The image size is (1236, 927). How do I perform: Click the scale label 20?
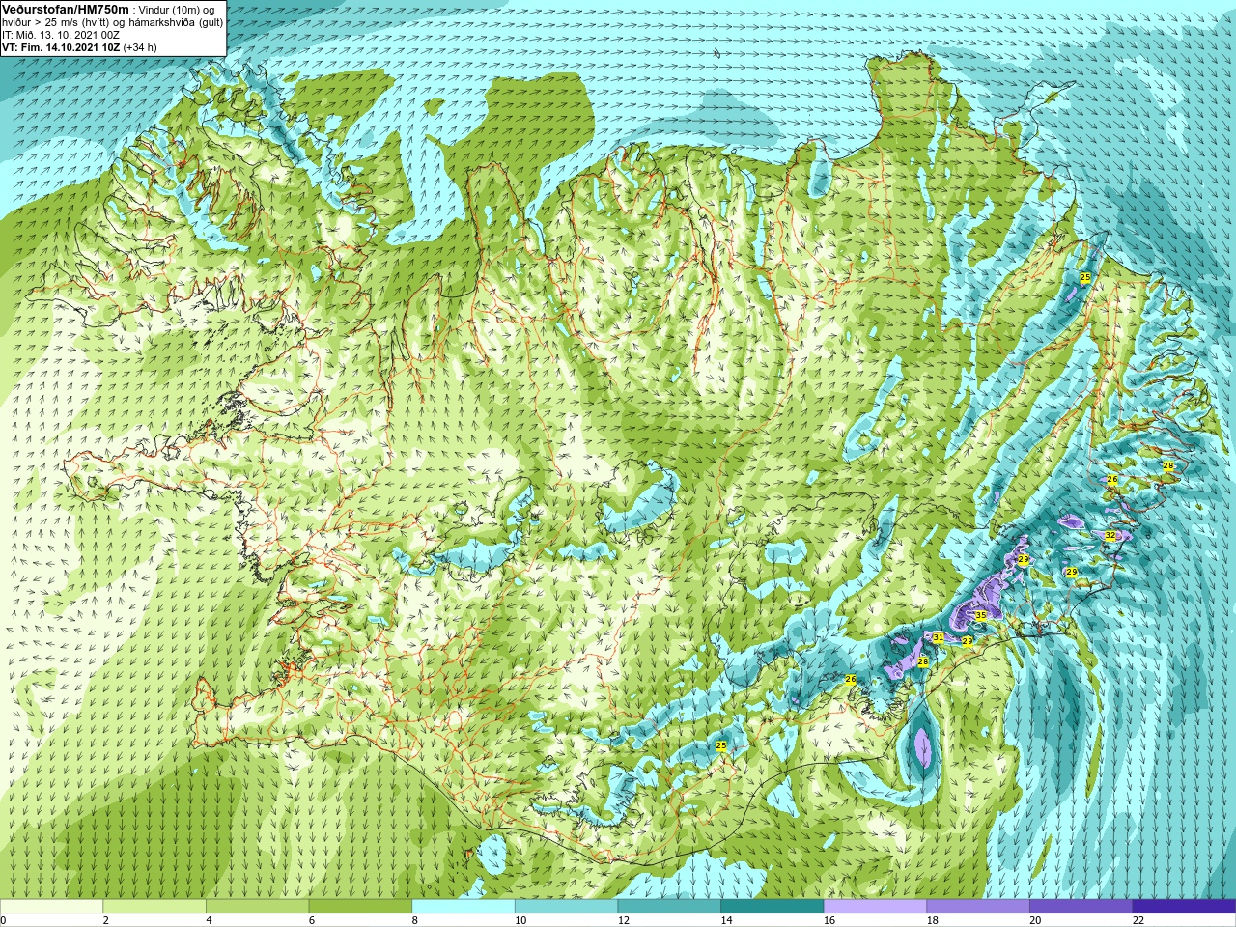coord(1035,920)
